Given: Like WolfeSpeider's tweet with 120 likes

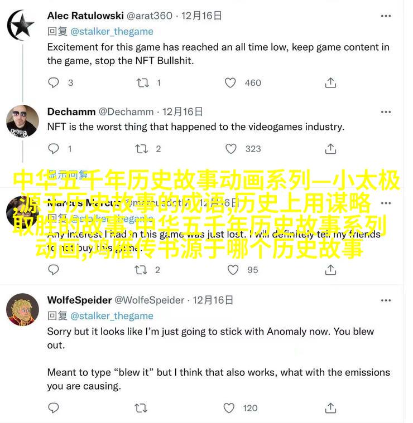Looking at the screenshot, I should click(229, 408).
